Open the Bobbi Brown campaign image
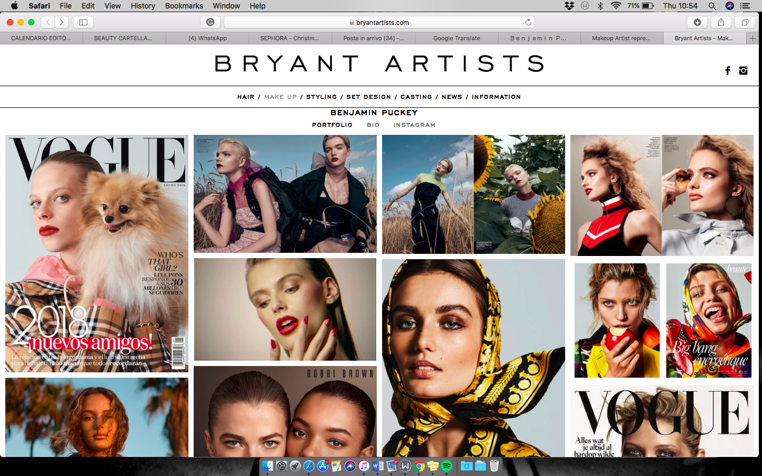 [x=285, y=411]
